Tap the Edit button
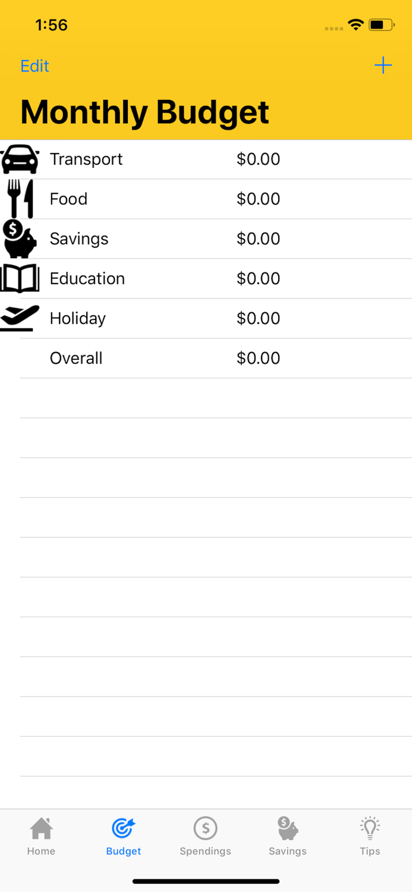This screenshot has width=412, height=892. 34,66
